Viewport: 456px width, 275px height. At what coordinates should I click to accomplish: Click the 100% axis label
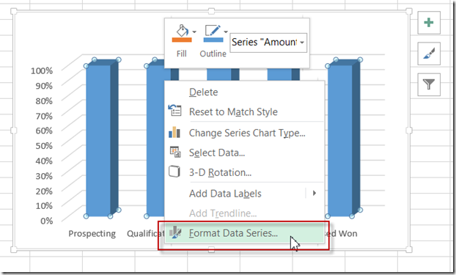(42, 70)
